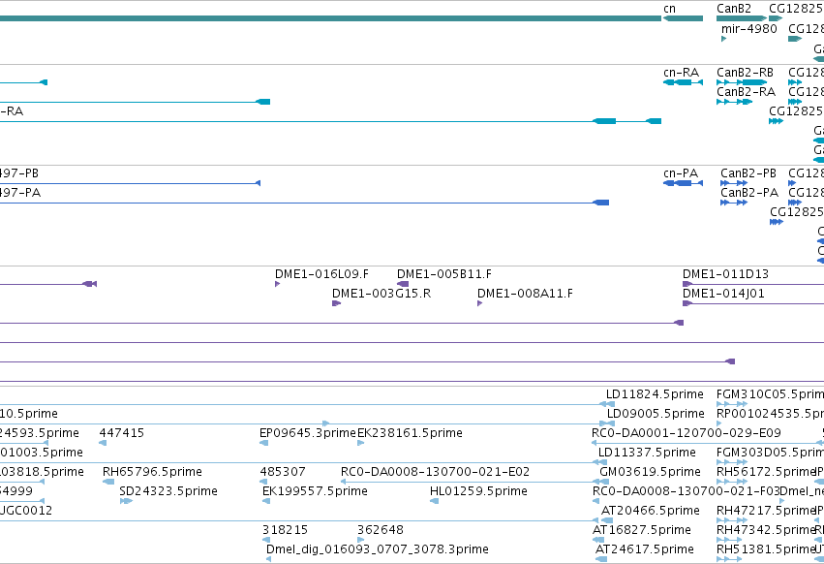Select the CanB2-PB protein label

point(748,173)
